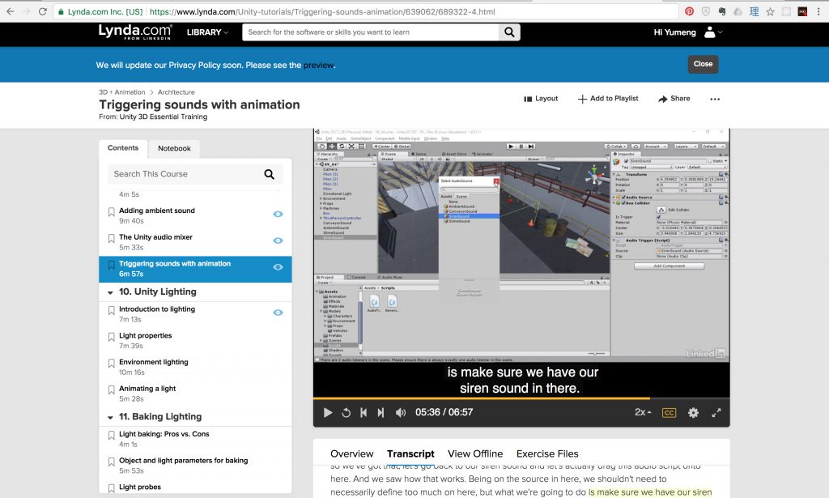Click highlighted transcript sentence about siren
Viewport: 829px width, 498px height.
point(650,492)
